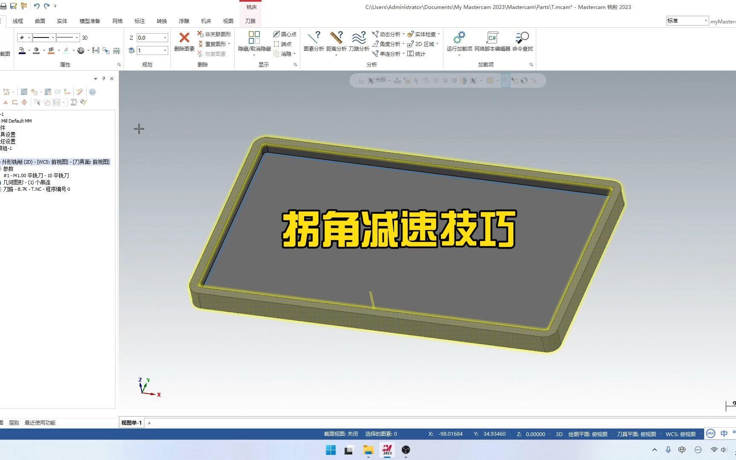The image size is (736, 460).
Task: Click the WCS 俯视图 status bar control
Action: pyautogui.click(x=680, y=434)
